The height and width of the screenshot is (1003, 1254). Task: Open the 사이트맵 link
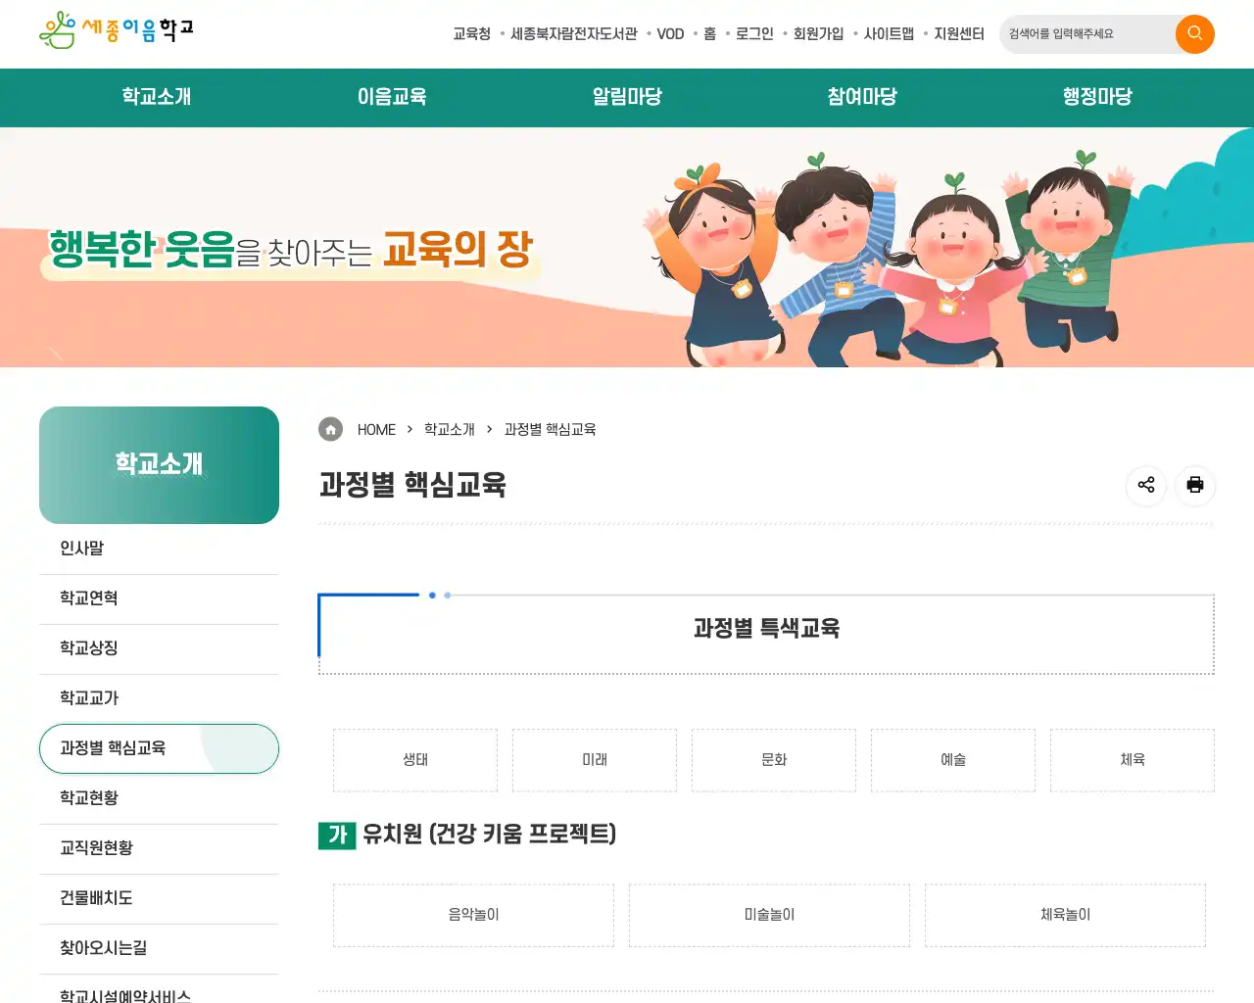click(889, 34)
